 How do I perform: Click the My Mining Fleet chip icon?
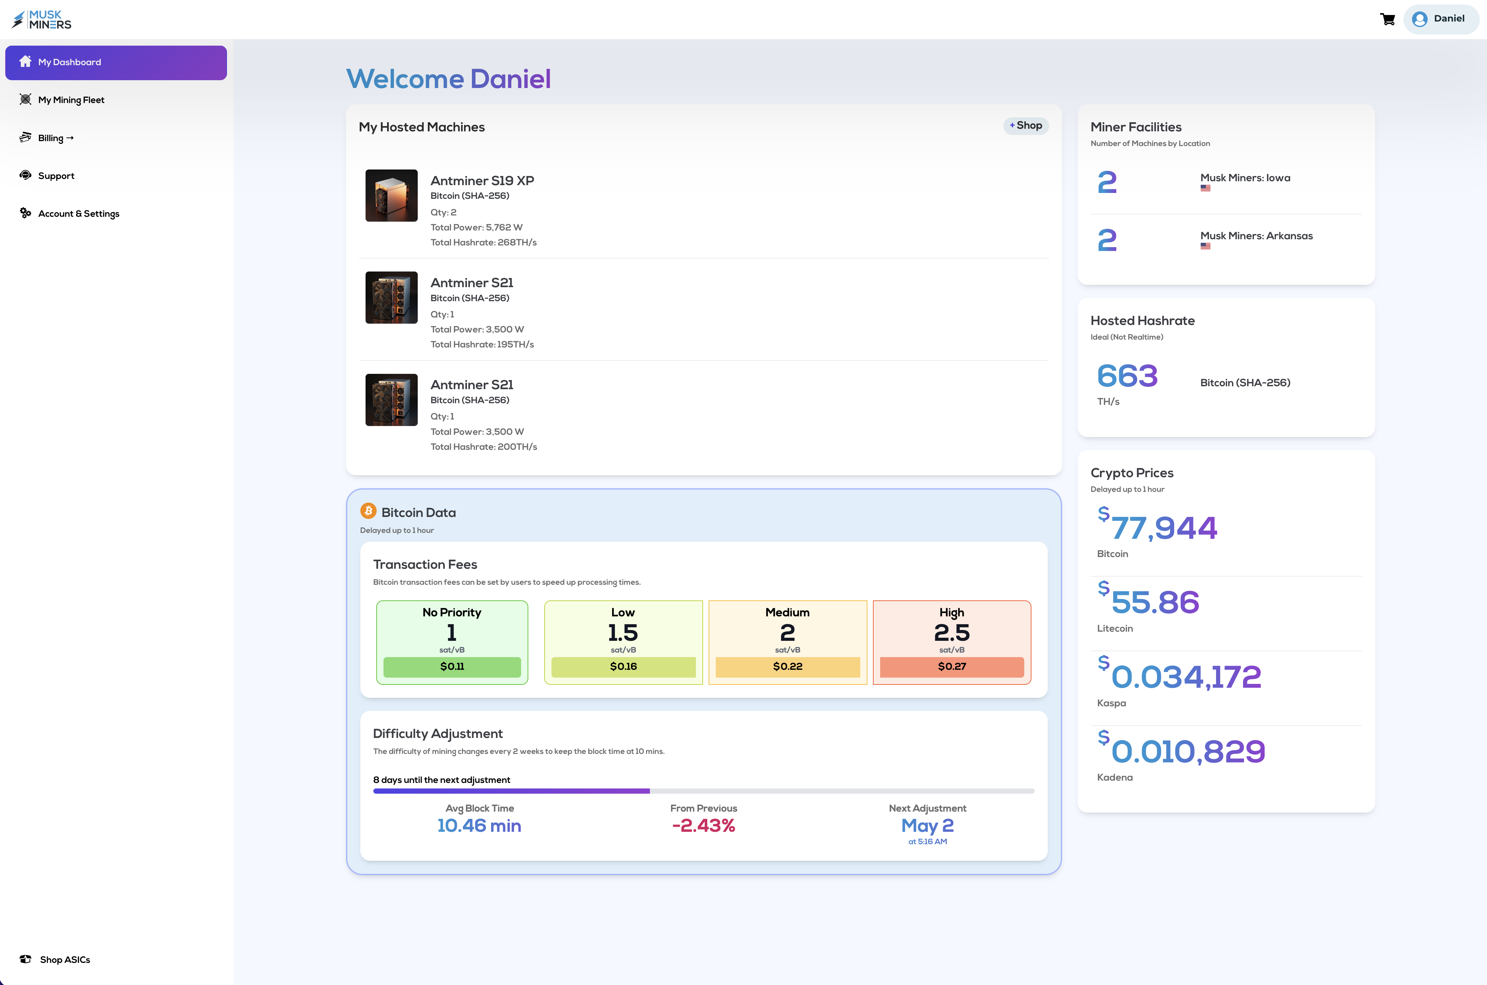pos(25,99)
